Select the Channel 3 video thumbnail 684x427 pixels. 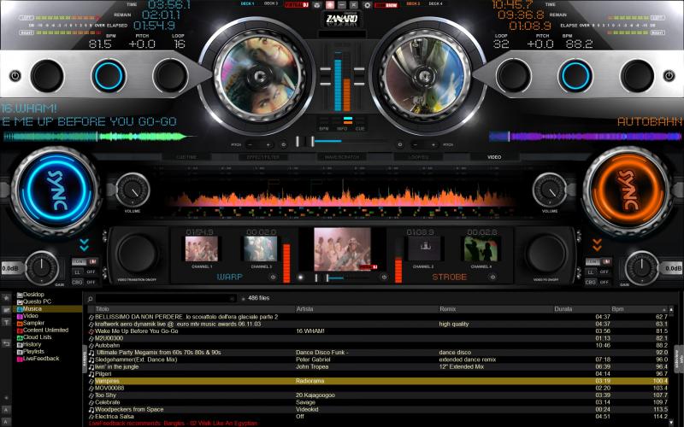261,249
